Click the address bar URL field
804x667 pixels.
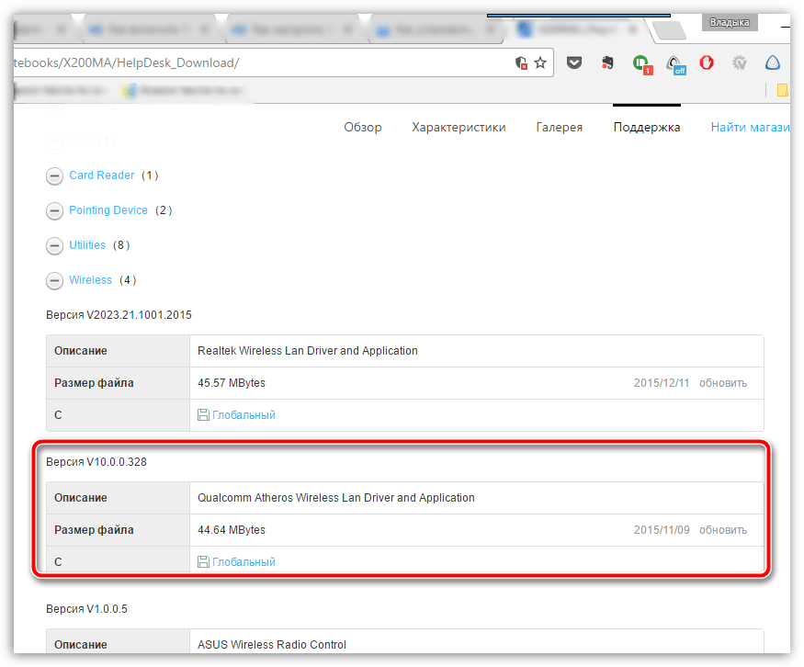tap(276, 63)
